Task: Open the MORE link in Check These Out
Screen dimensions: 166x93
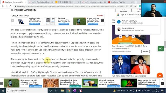Action: point(100,16)
